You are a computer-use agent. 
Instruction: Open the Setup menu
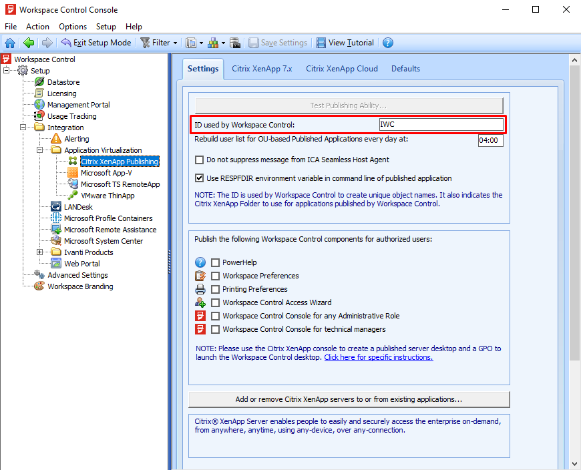pos(106,27)
